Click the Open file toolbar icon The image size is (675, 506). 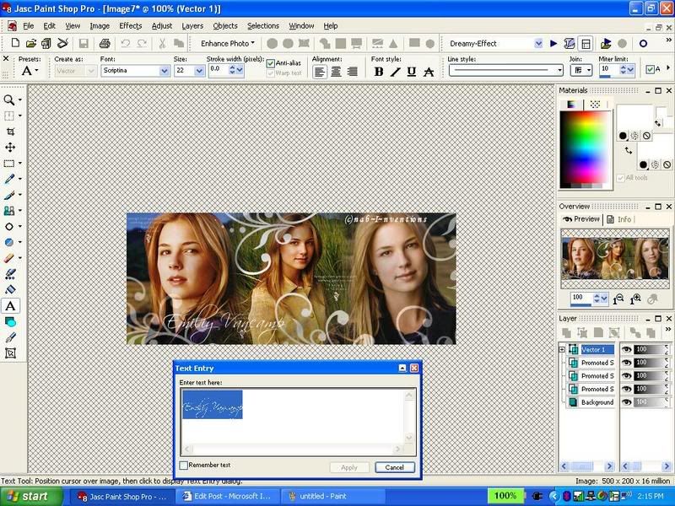click(31, 43)
